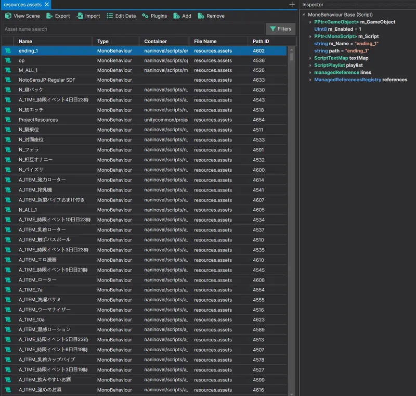
Task: Click the asset icon beside A_TIME_10a
Action: (x=8, y=320)
